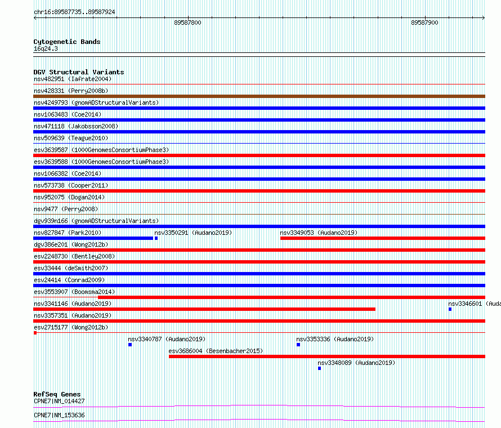501x428 pixels.
Task: Click the blue marker under nsv3348089
Action: tap(320, 368)
